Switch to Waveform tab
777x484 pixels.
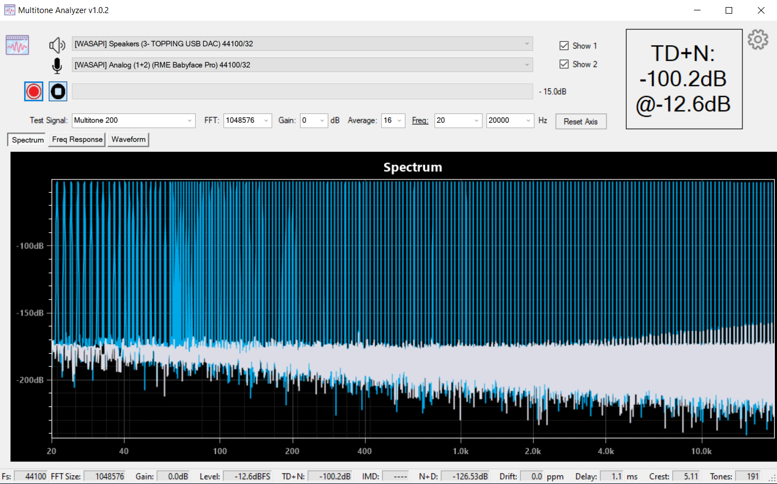pos(128,140)
